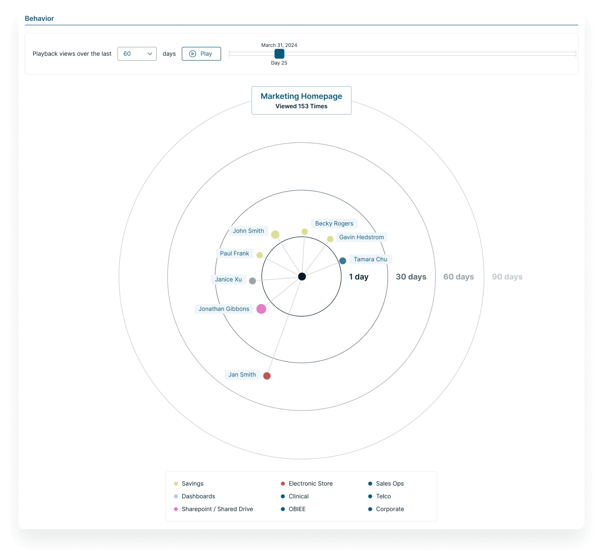This screenshot has width=603, height=560.
Task: Select the Gavin Hedstrom label
Action: point(361,237)
